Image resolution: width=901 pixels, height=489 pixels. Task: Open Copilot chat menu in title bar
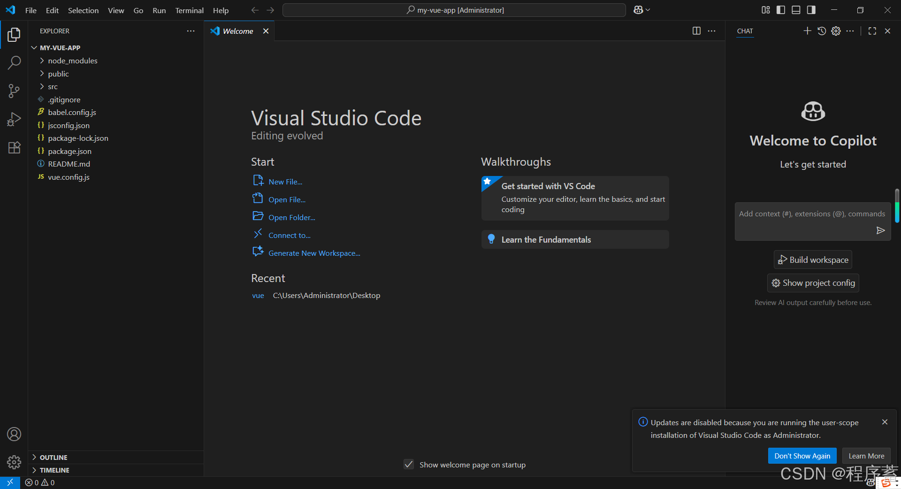click(641, 10)
